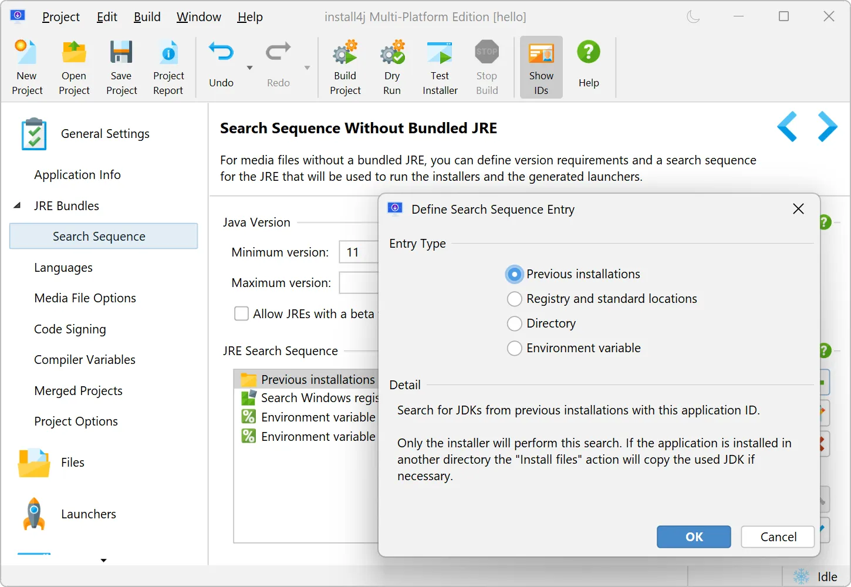Image resolution: width=851 pixels, height=587 pixels.
Task: Select Compiler Variables in sidebar
Action: [x=85, y=360]
